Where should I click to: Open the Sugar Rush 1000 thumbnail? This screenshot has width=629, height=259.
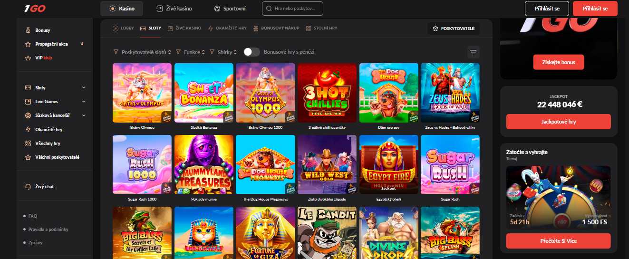coord(142,164)
